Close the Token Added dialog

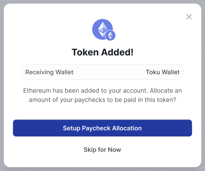[x=189, y=17]
